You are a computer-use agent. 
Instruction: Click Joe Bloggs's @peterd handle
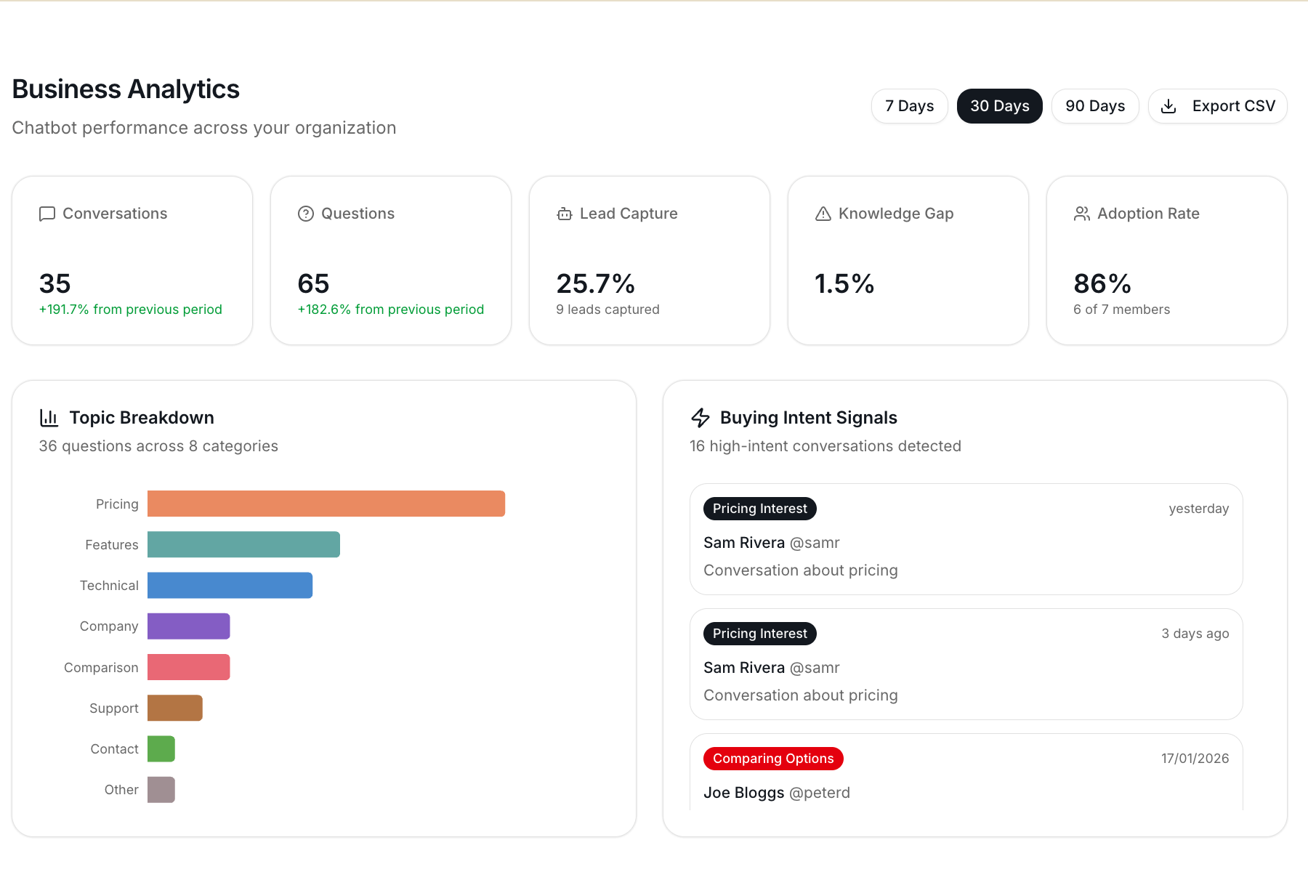820,793
